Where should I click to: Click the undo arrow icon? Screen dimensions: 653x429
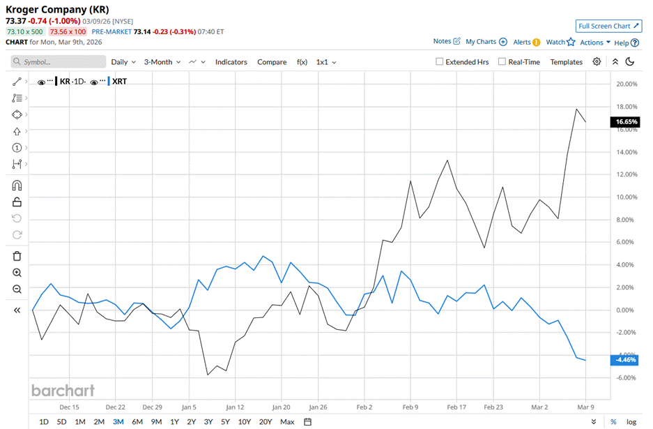pos(17,218)
